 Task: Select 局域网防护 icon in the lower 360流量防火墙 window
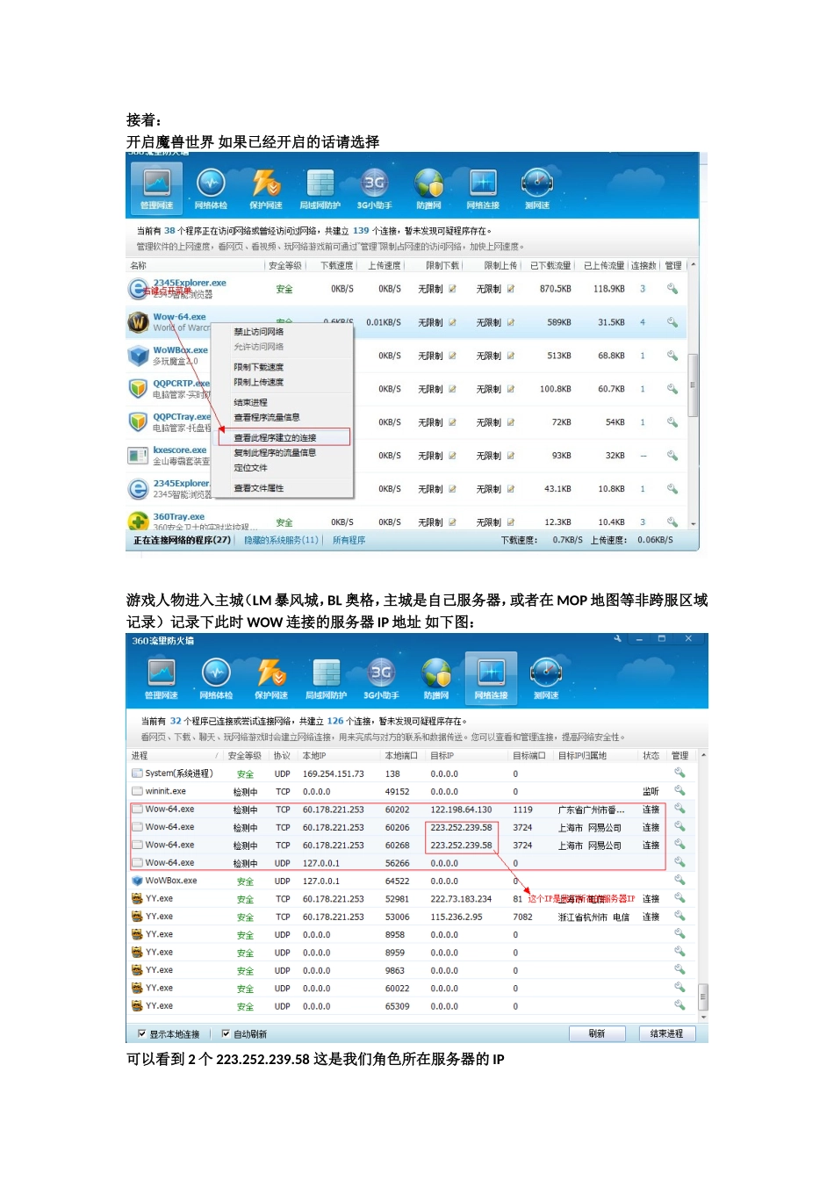[326, 679]
